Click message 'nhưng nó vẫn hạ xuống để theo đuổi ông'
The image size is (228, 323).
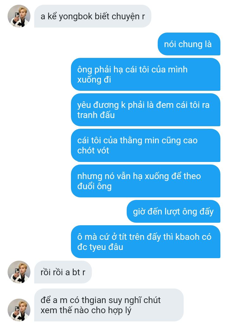[x=146, y=181]
